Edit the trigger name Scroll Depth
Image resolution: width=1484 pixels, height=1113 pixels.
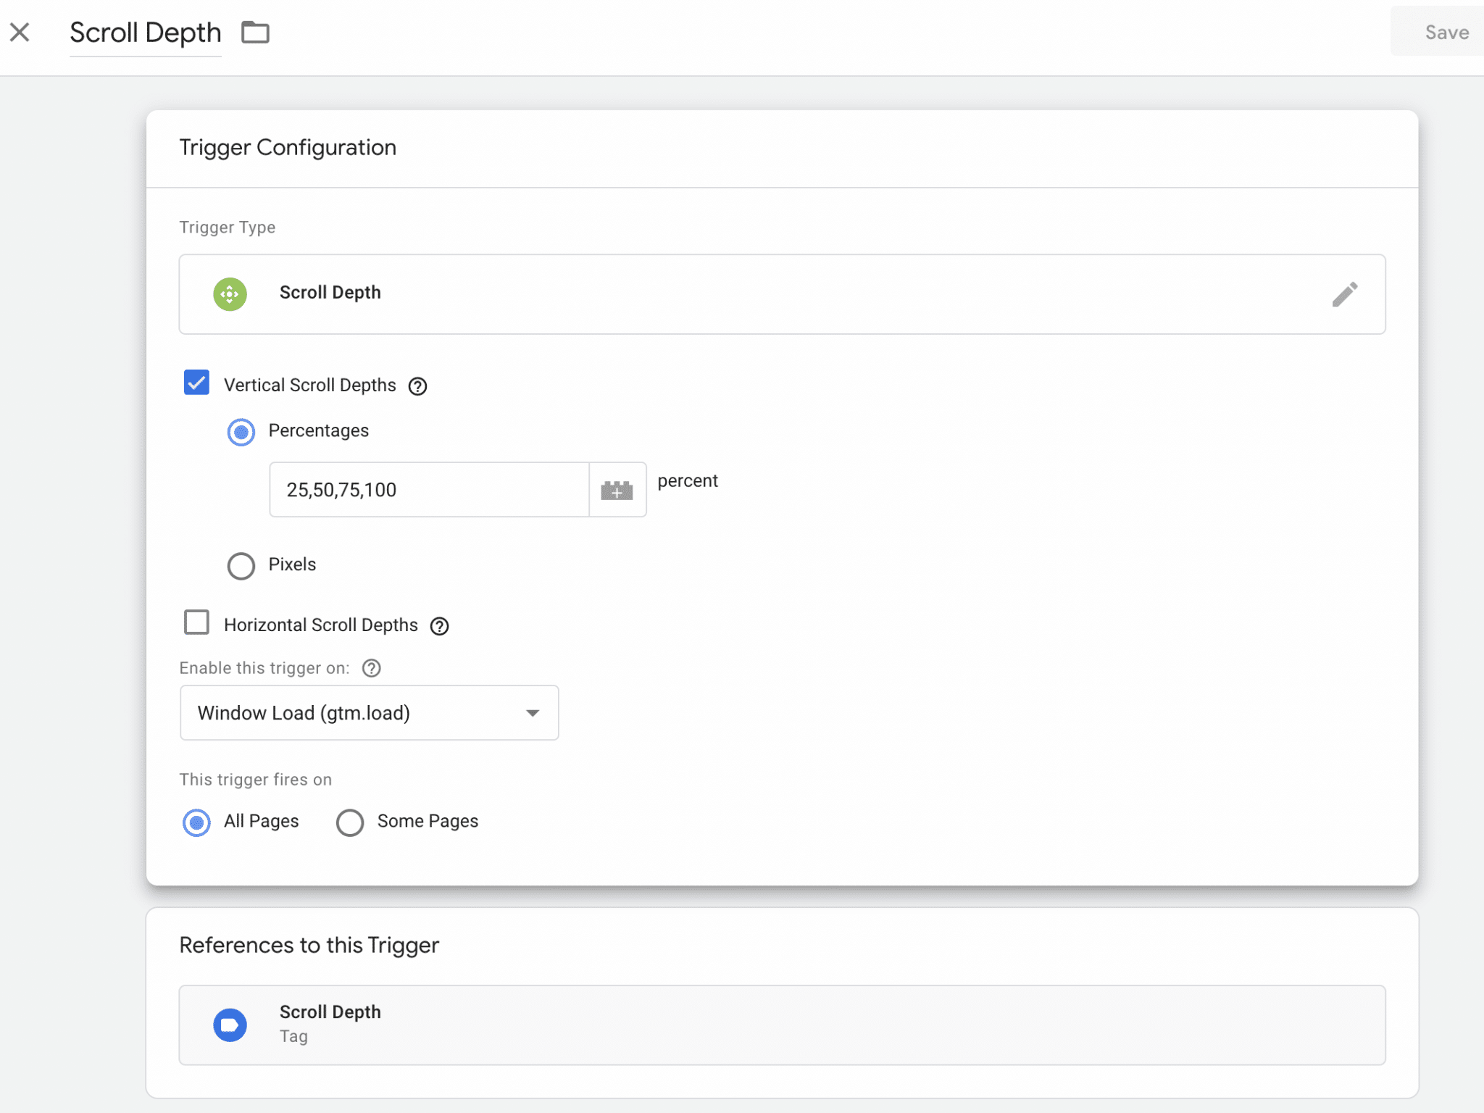coord(145,32)
